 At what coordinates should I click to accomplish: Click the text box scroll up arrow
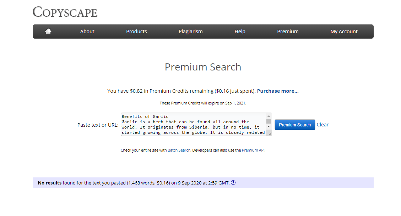[269, 116]
